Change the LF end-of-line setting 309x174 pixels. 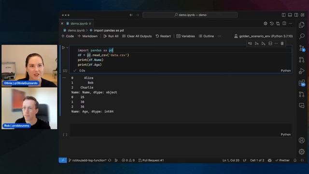coord(245,160)
